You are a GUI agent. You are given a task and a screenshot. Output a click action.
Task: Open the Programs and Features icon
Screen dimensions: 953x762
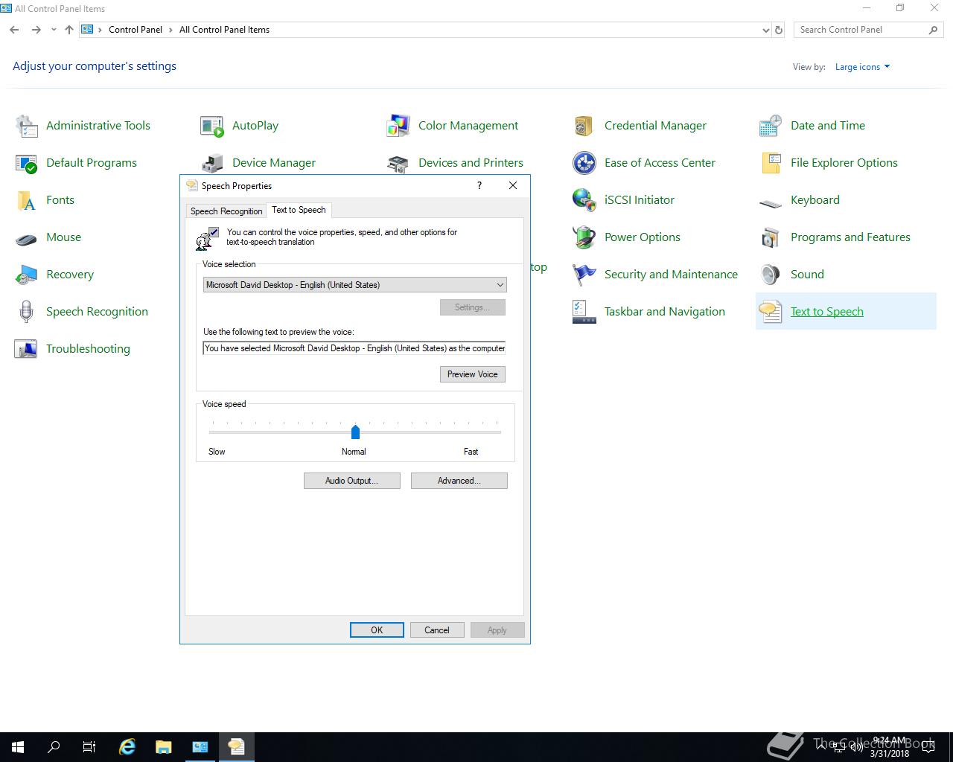click(x=771, y=237)
